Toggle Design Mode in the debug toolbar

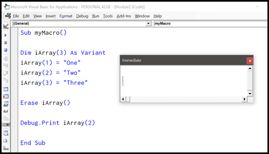pyautogui.click(x=6, y=26)
